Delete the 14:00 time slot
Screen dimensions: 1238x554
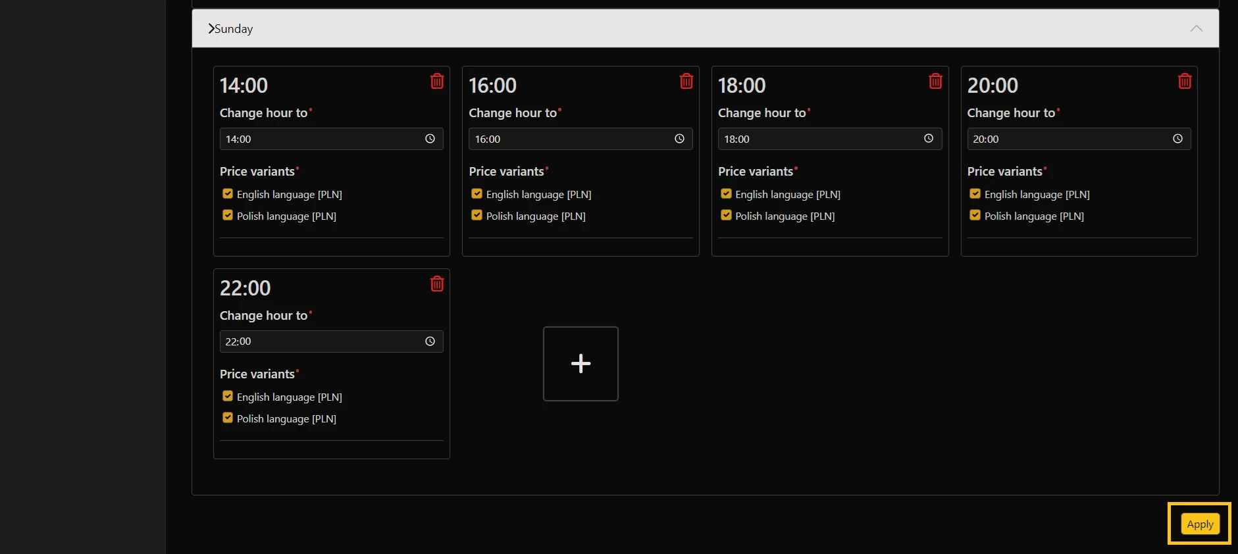(x=437, y=81)
